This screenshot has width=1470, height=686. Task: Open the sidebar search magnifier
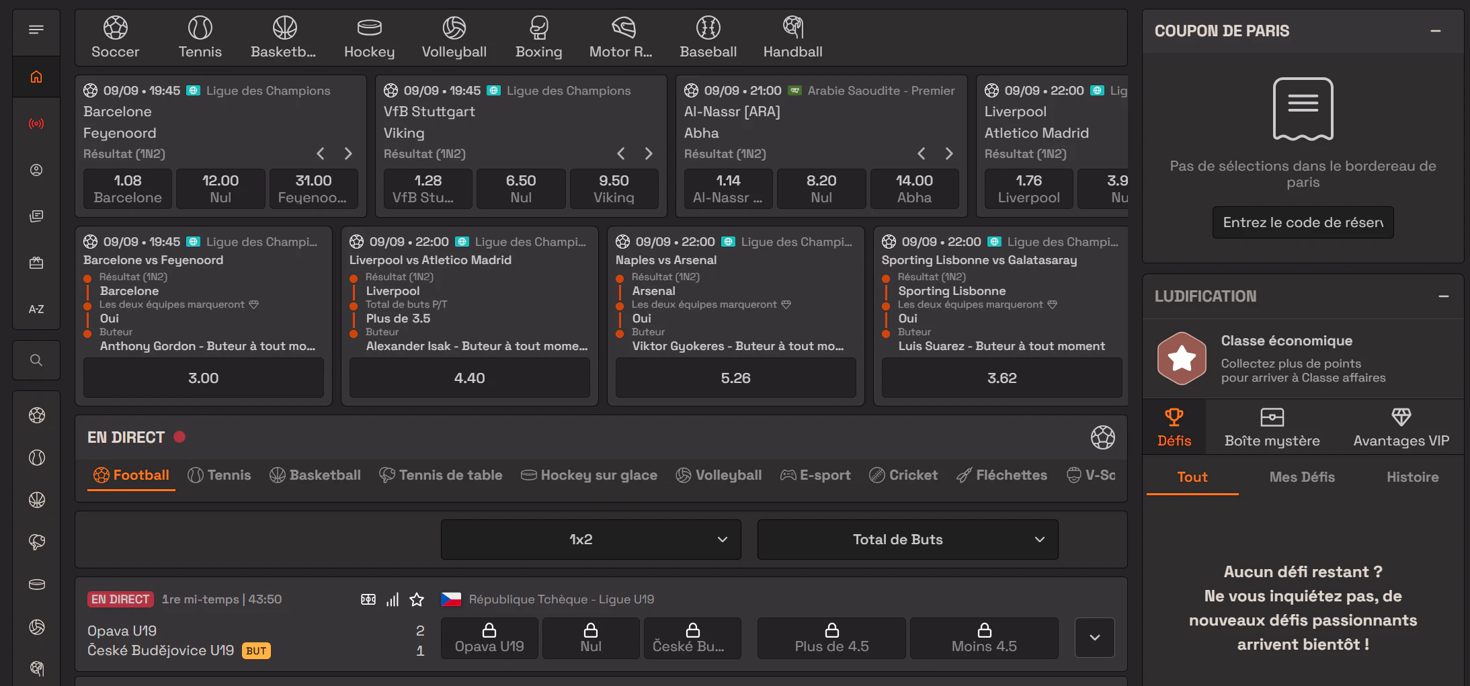click(36, 360)
